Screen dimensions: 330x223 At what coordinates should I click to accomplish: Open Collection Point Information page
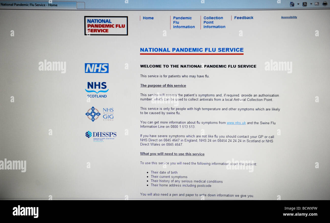[x=214, y=22]
